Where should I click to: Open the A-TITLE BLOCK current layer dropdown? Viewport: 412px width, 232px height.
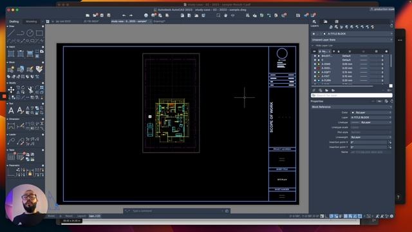pyautogui.click(x=352, y=34)
